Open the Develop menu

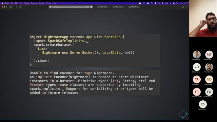pos(42,3)
